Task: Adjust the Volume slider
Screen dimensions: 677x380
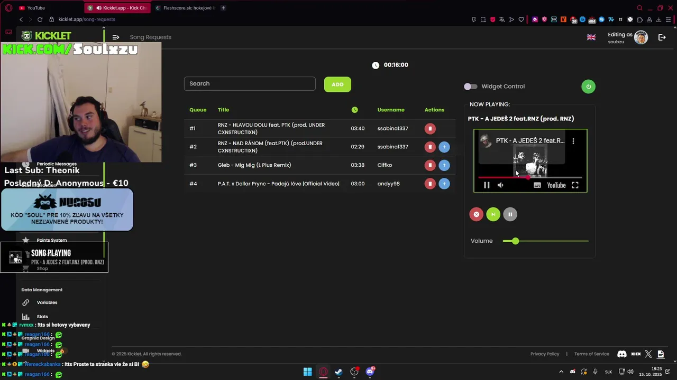Action: coord(545,241)
